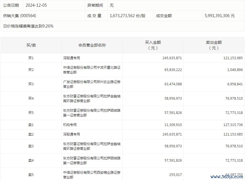
Task: Click 中信证券 西安锦业路 branch name
Action: tap(92, 175)
